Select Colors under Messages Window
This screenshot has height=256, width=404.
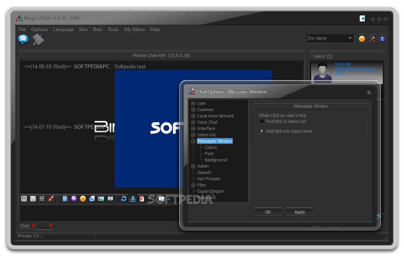pos(211,147)
